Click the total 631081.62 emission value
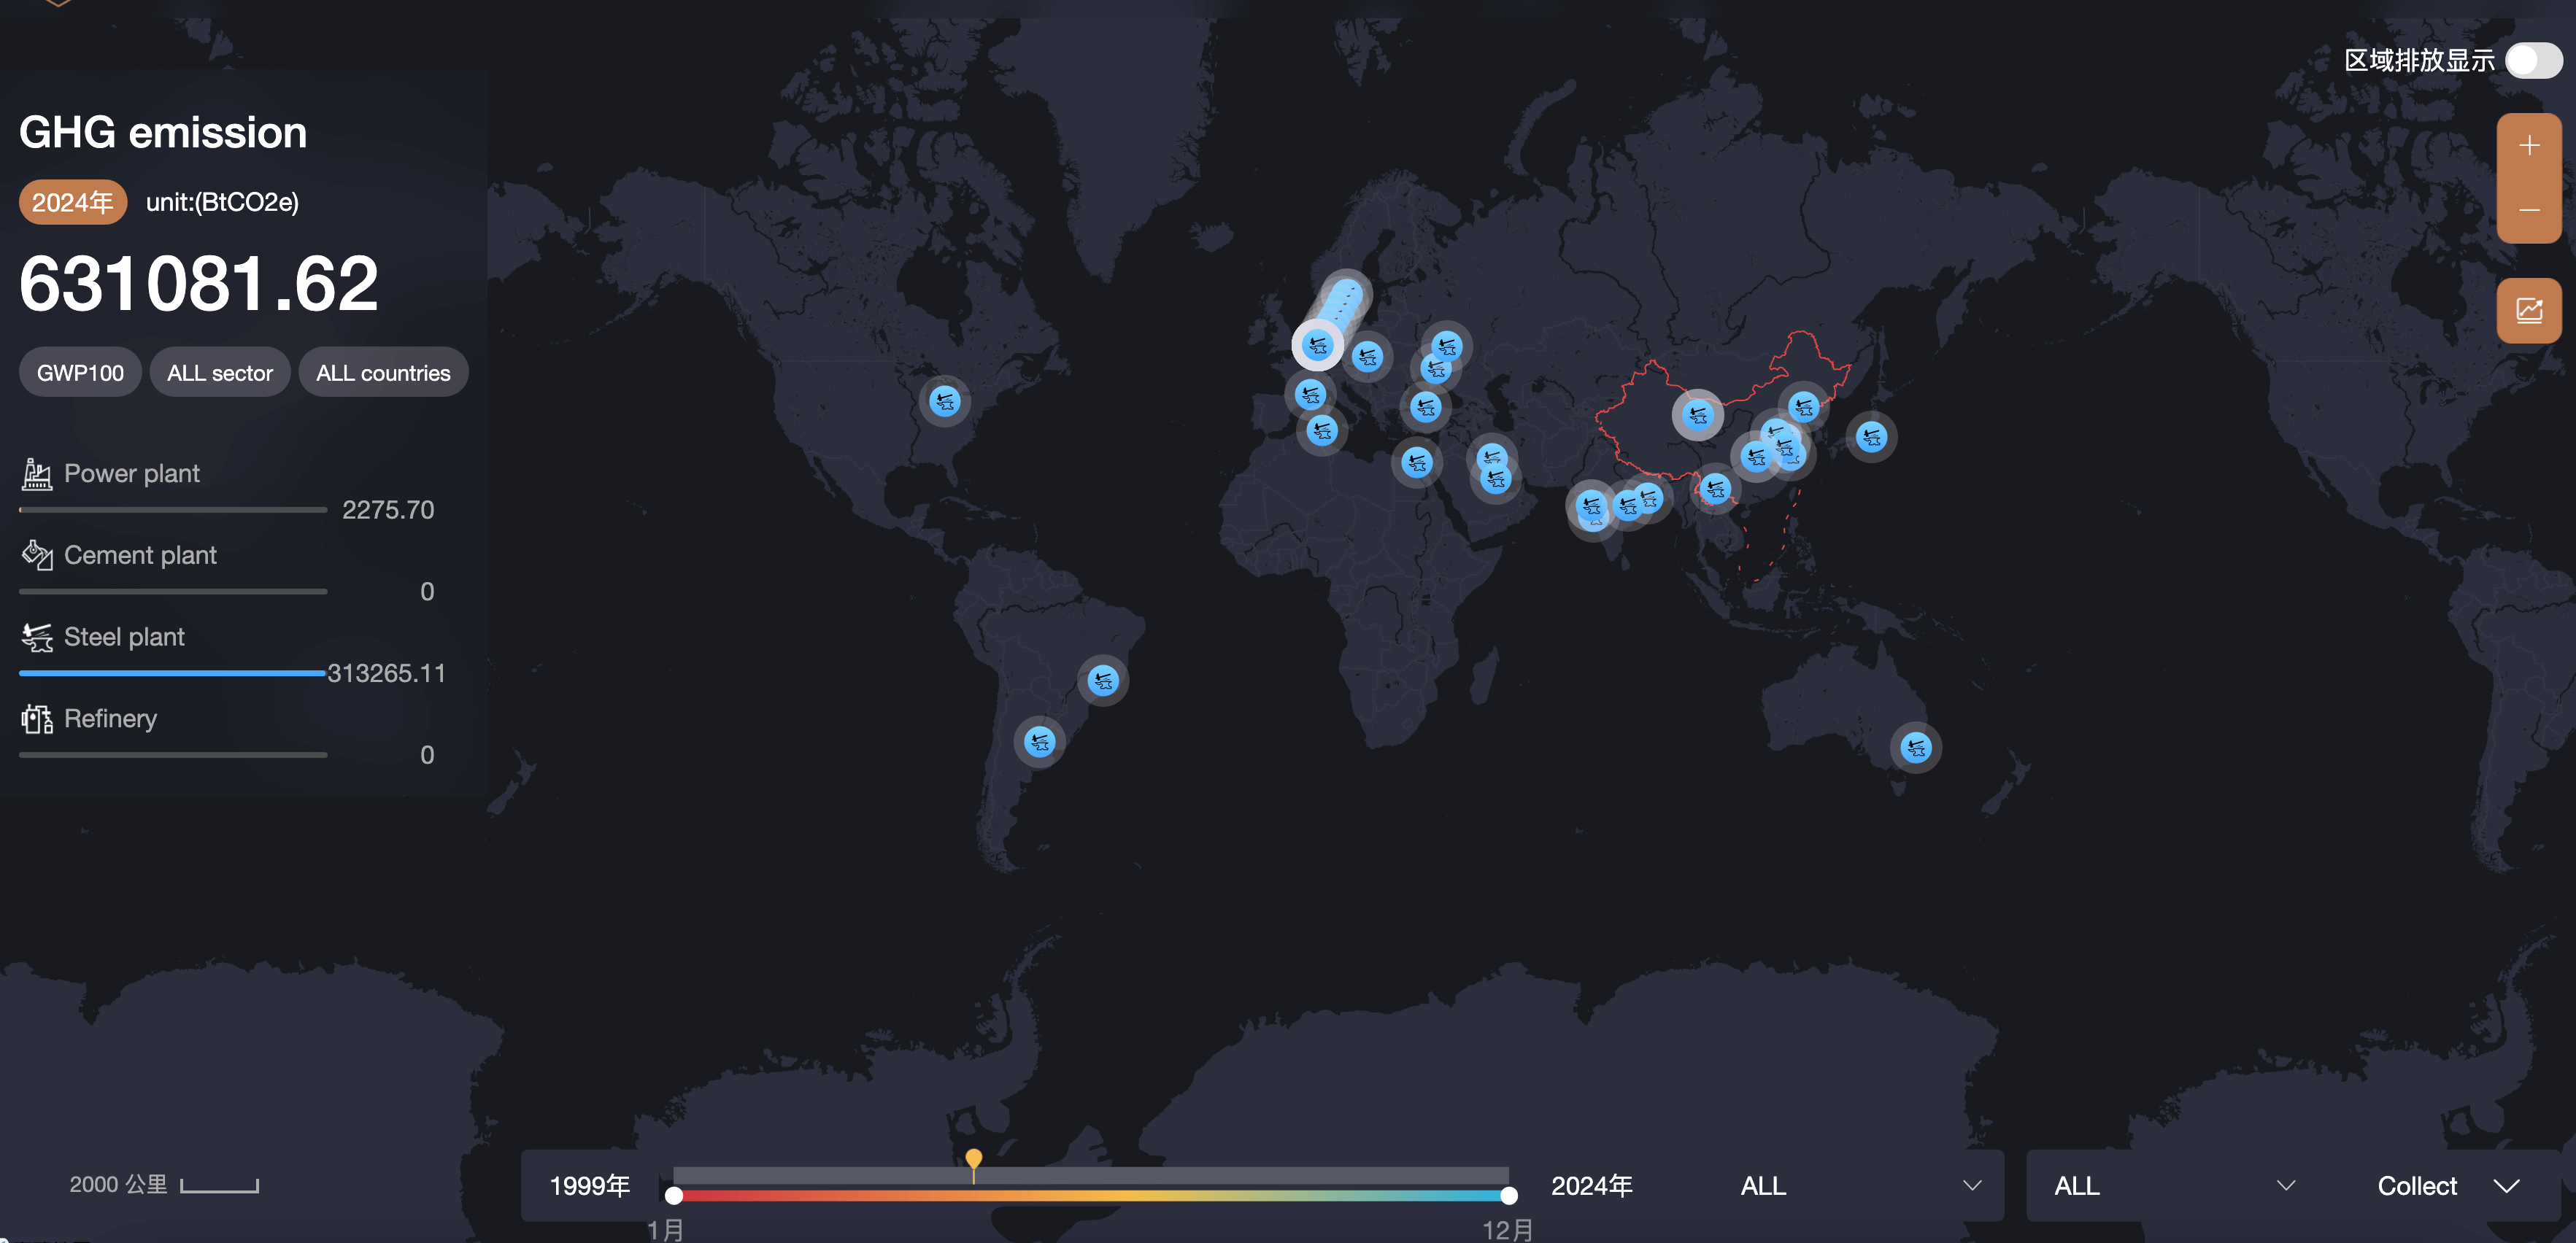The width and height of the screenshot is (2576, 1243). pos(199,283)
